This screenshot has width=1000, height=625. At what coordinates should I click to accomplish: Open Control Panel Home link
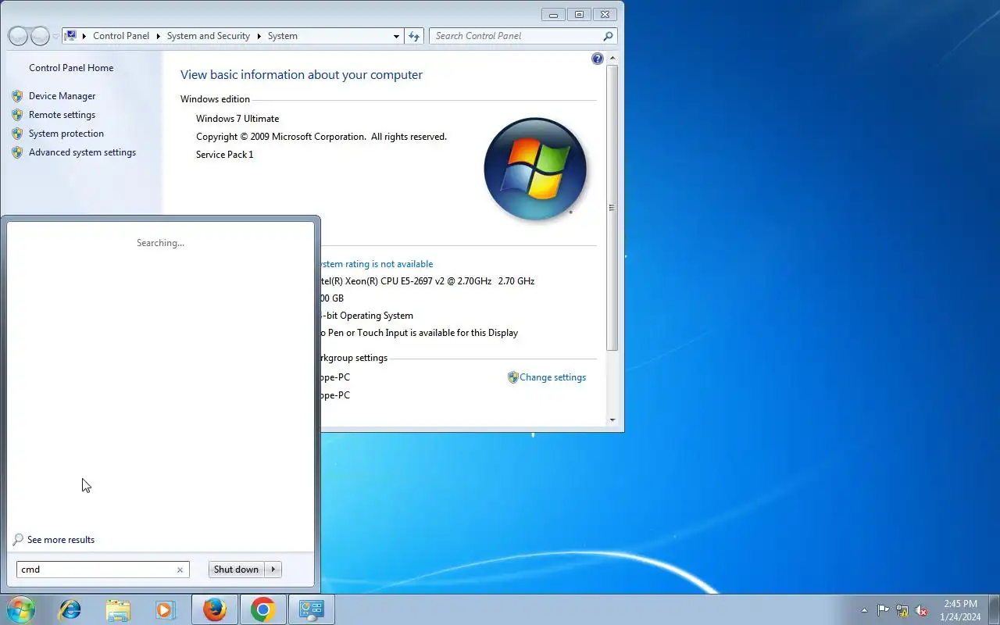(x=71, y=68)
